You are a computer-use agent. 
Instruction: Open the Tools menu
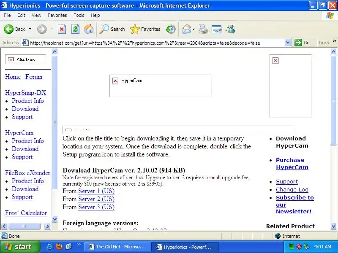(79, 15)
